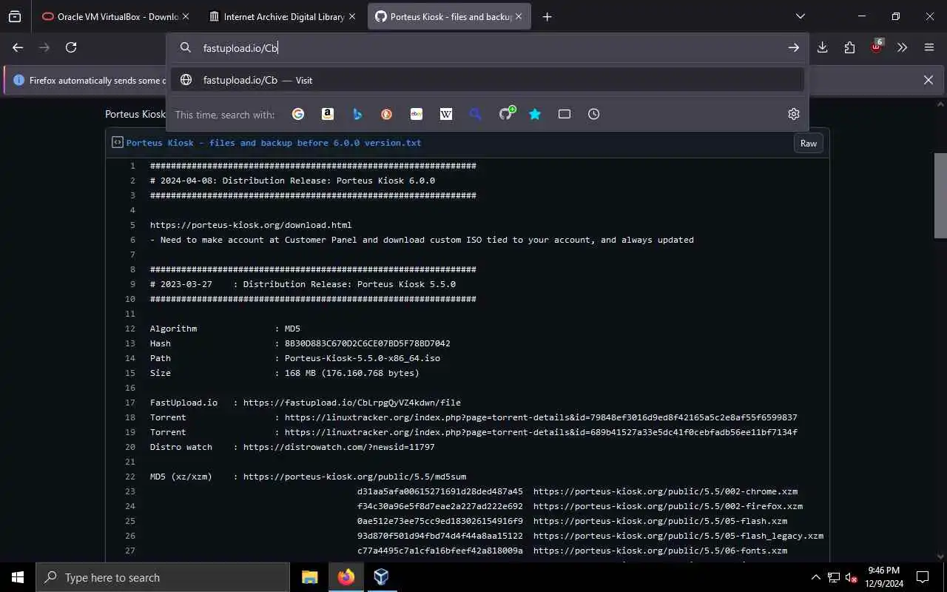947x592 pixels.
Task: Add GitHub as a search engine
Action: (507, 113)
